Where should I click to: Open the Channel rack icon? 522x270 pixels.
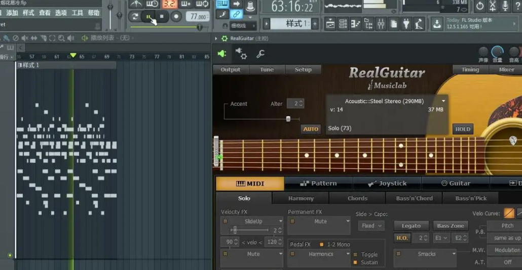pyautogui.click(x=343, y=24)
